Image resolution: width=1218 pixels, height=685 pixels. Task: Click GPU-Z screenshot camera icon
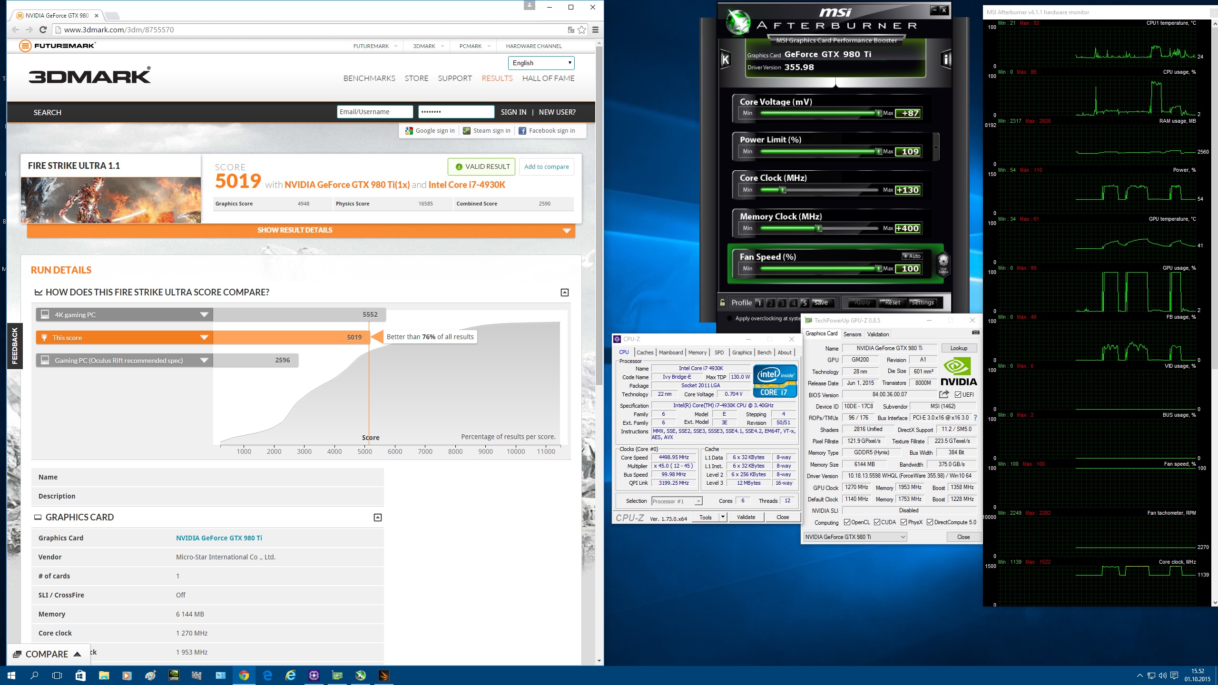[975, 333]
